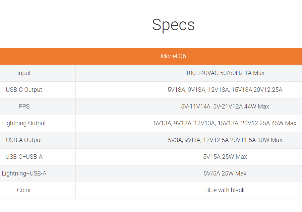Click the USB-A Output 30W Max value

tap(269, 140)
